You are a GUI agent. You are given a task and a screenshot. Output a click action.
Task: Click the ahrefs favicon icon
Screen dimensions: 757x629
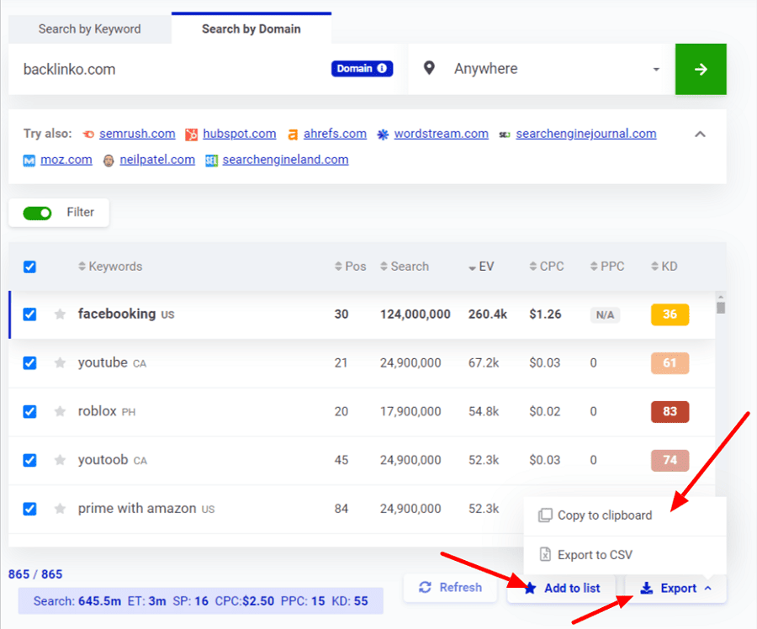[293, 135]
